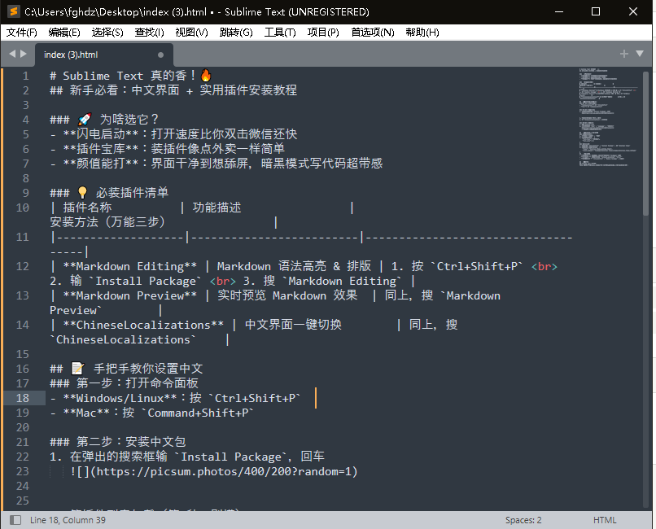Open the 项目(P) menu
The height and width of the screenshot is (529, 656).
pos(323,33)
